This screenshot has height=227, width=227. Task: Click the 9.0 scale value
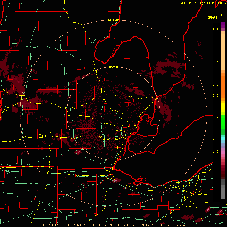coord(216,40)
